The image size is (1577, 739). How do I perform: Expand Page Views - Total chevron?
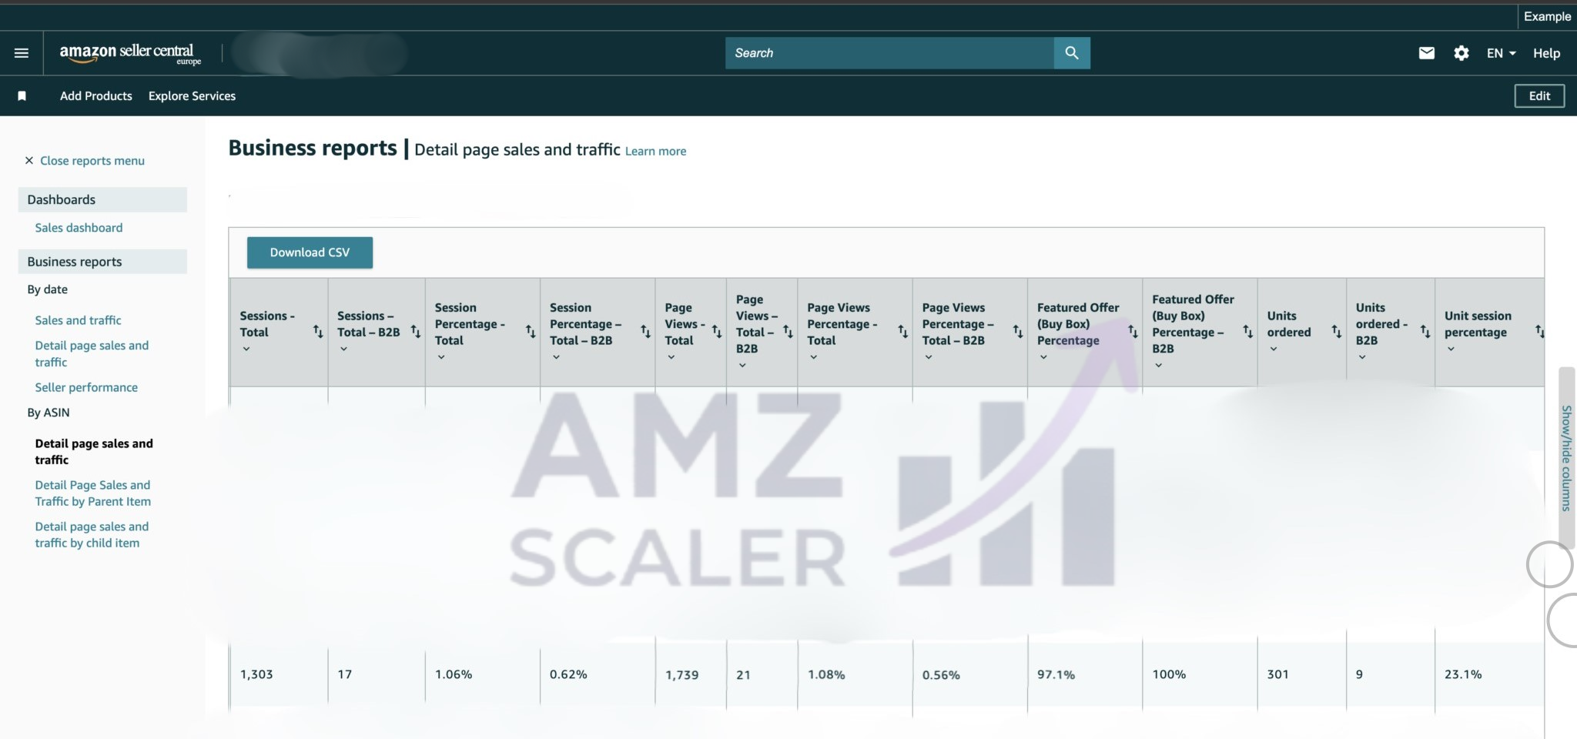(671, 357)
